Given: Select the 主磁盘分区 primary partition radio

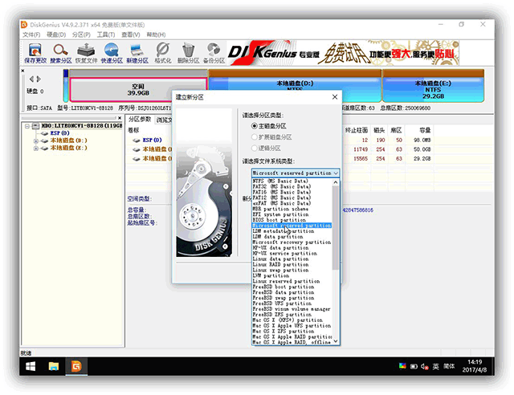Looking at the screenshot, I should pos(254,126).
